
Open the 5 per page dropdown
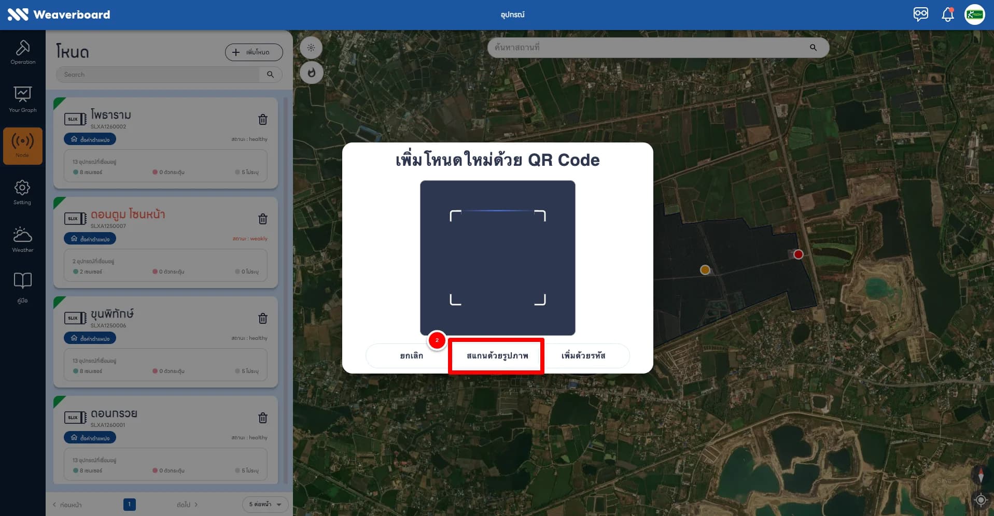coord(265,504)
